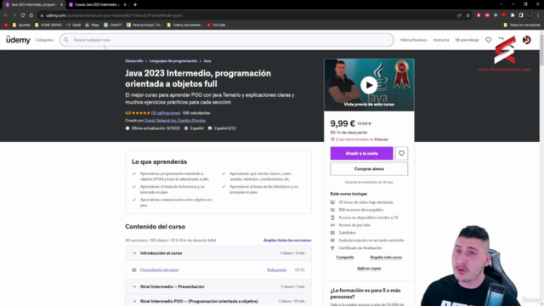Bookmark this page with star icon
The width and height of the screenshot is (544, 306).
468,15
